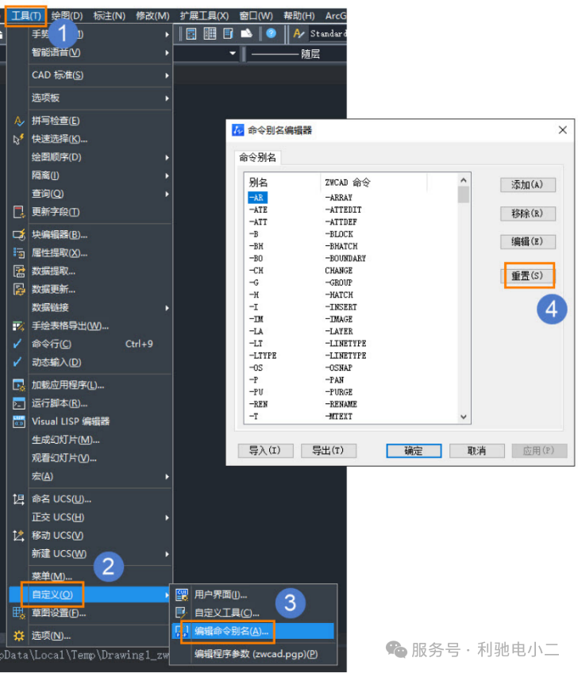The height and width of the screenshot is (673, 578).
Task: Click the sheet notes icon in the toolbar
Action: 228,33
